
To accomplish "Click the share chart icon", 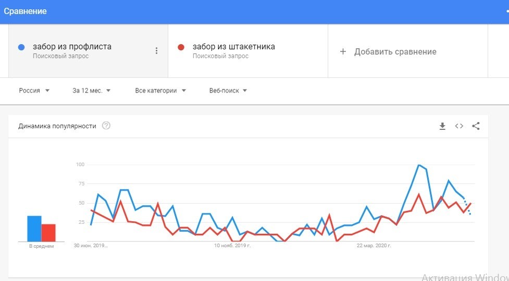I will point(476,126).
